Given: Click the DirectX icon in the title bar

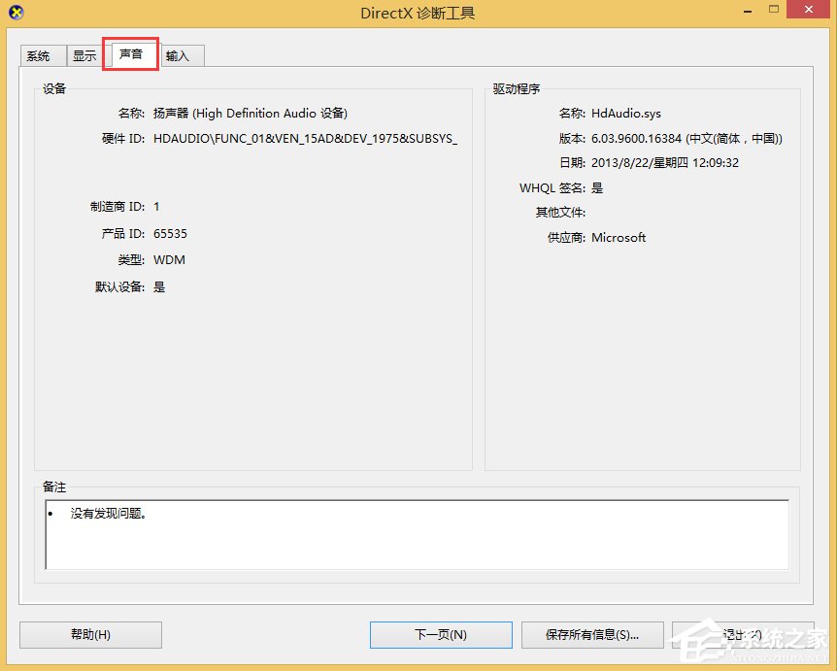Looking at the screenshot, I should tap(17, 12).
